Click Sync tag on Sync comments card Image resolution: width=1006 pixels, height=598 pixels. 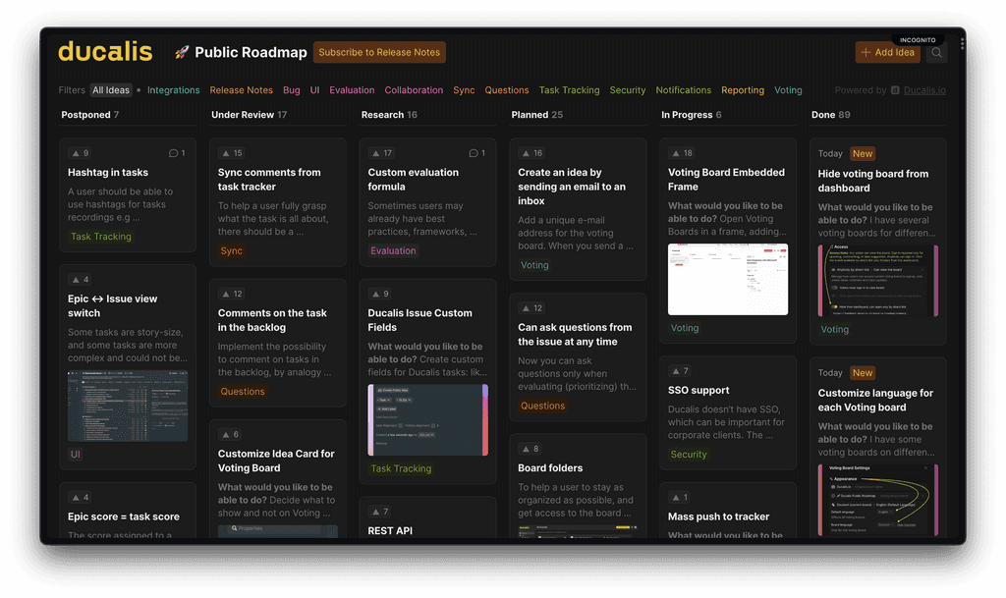231,250
